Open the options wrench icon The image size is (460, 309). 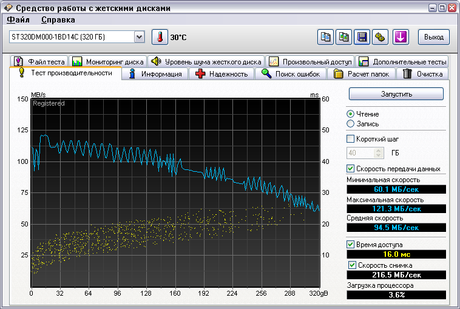tap(381, 37)
